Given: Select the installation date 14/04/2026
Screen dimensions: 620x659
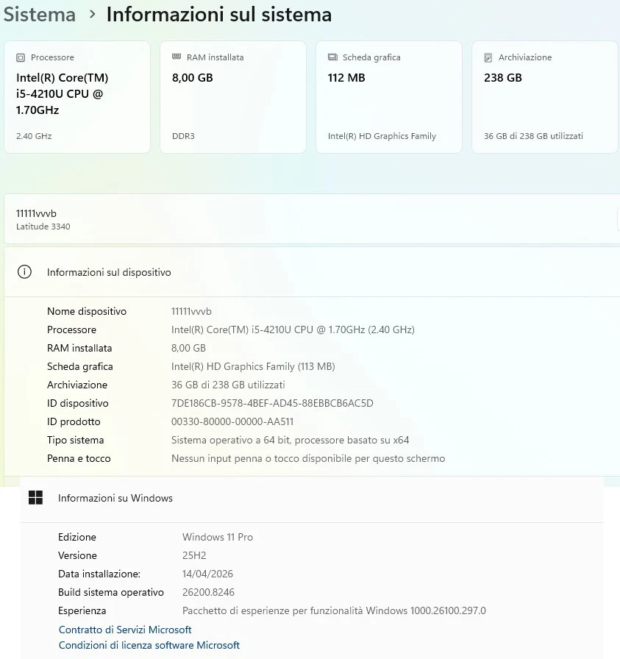Looking at the screenshot, I should tap(207, 574).
